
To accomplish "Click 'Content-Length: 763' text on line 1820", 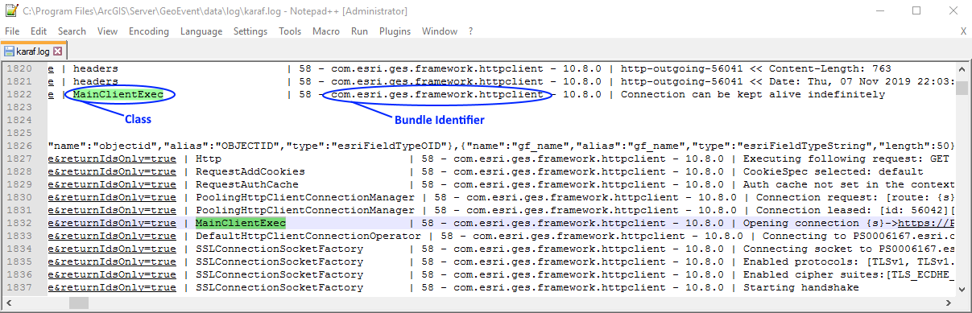I will (830, 68).
